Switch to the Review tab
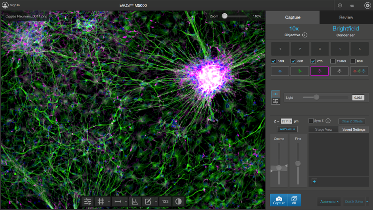This screenshot has width=373, height=210. point(346,17)
